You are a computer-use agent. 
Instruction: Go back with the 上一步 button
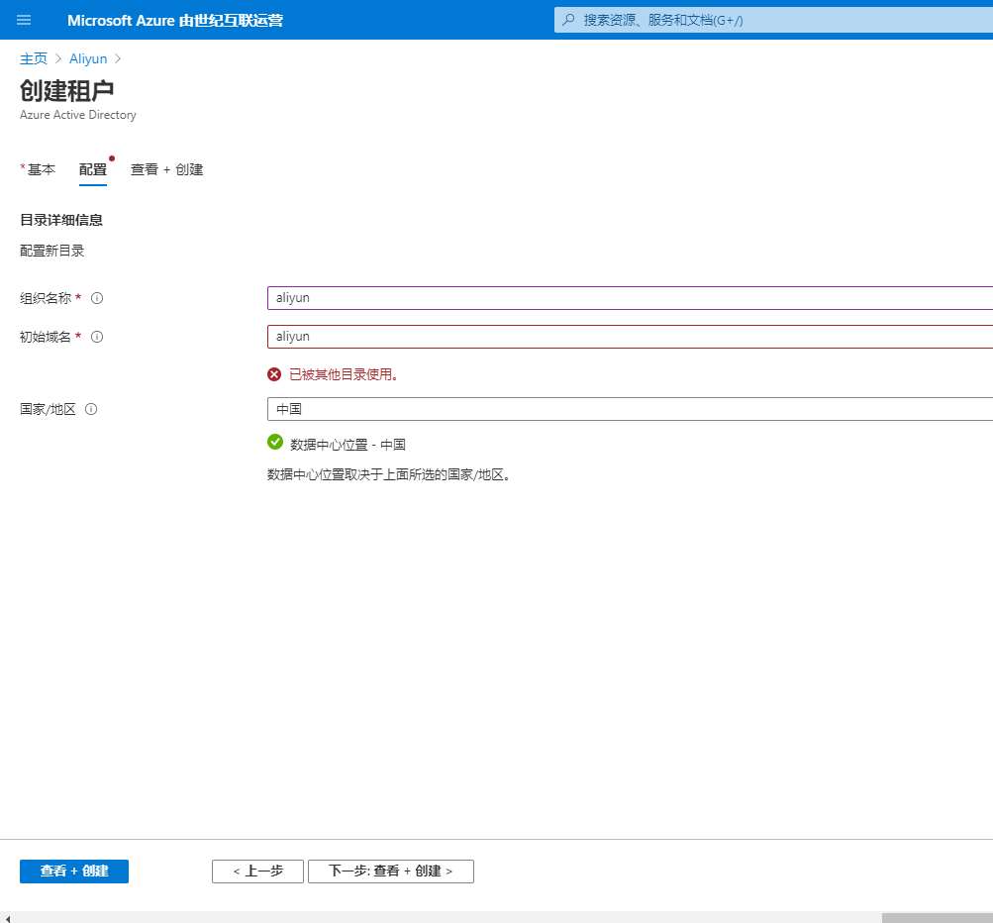click(257, 871)
